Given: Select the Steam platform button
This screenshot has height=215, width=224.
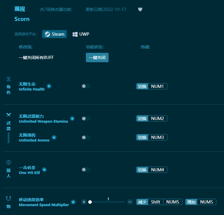Looking at the screenshot, I should point(54,34).
